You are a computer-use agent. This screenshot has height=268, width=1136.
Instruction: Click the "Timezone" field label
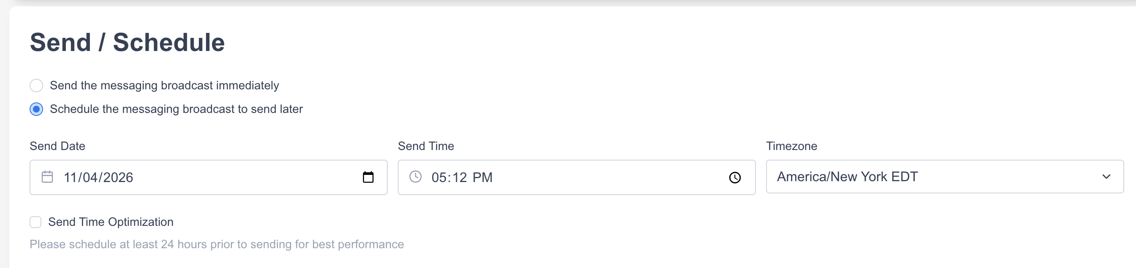(791, 146)
